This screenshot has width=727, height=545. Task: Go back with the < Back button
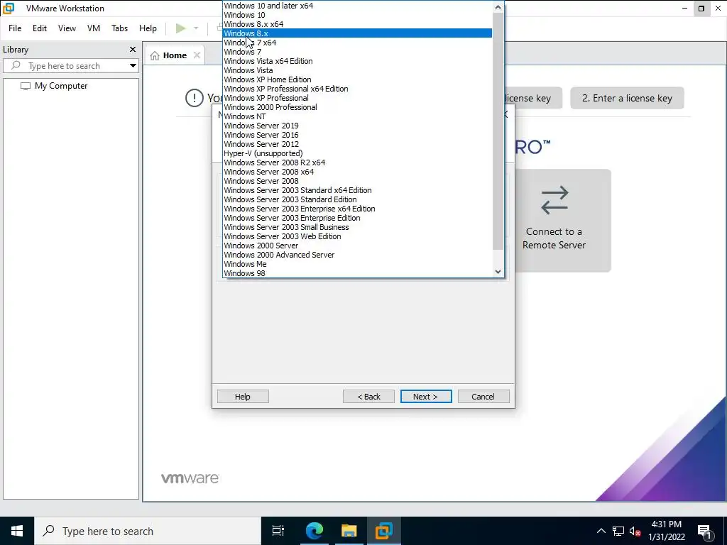pyautogui.click(x=368, y=397)
